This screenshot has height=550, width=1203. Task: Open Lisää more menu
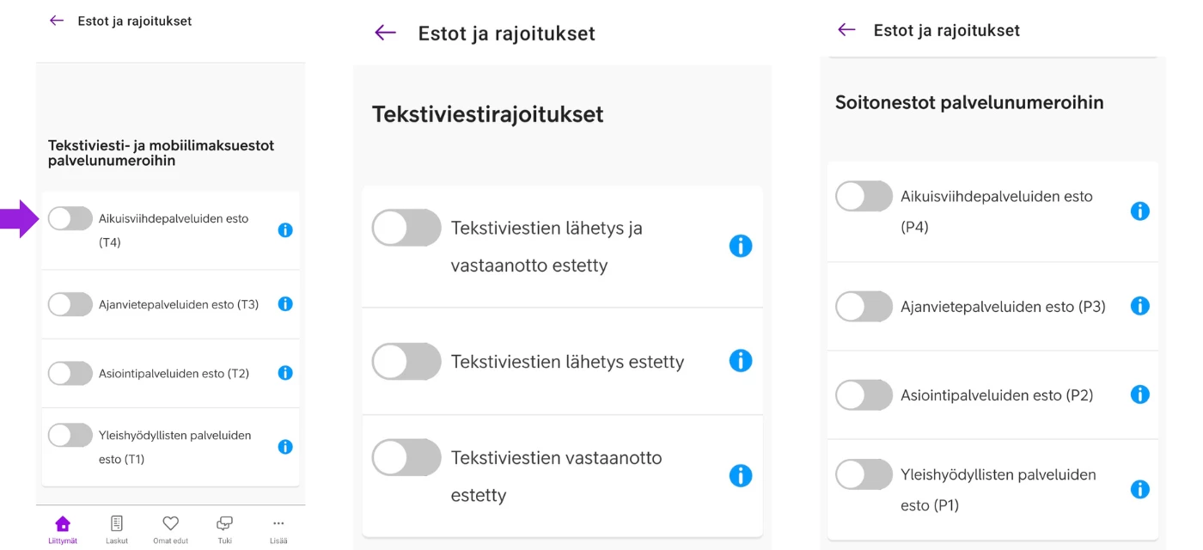click(x=278, y=529)
